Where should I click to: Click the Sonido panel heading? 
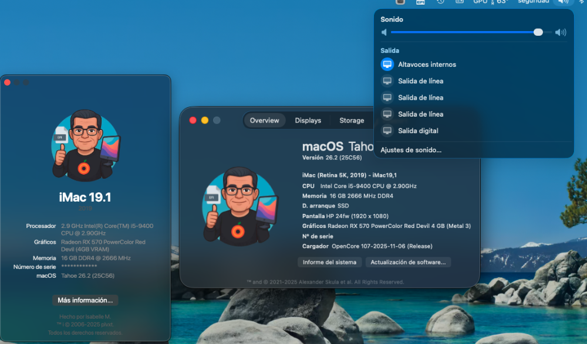click(x=392, y=19)
